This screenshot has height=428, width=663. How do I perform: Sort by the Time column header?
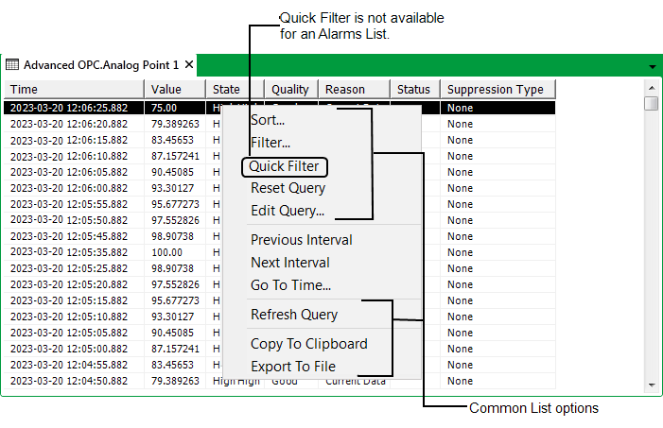click(x=74, y=90)
